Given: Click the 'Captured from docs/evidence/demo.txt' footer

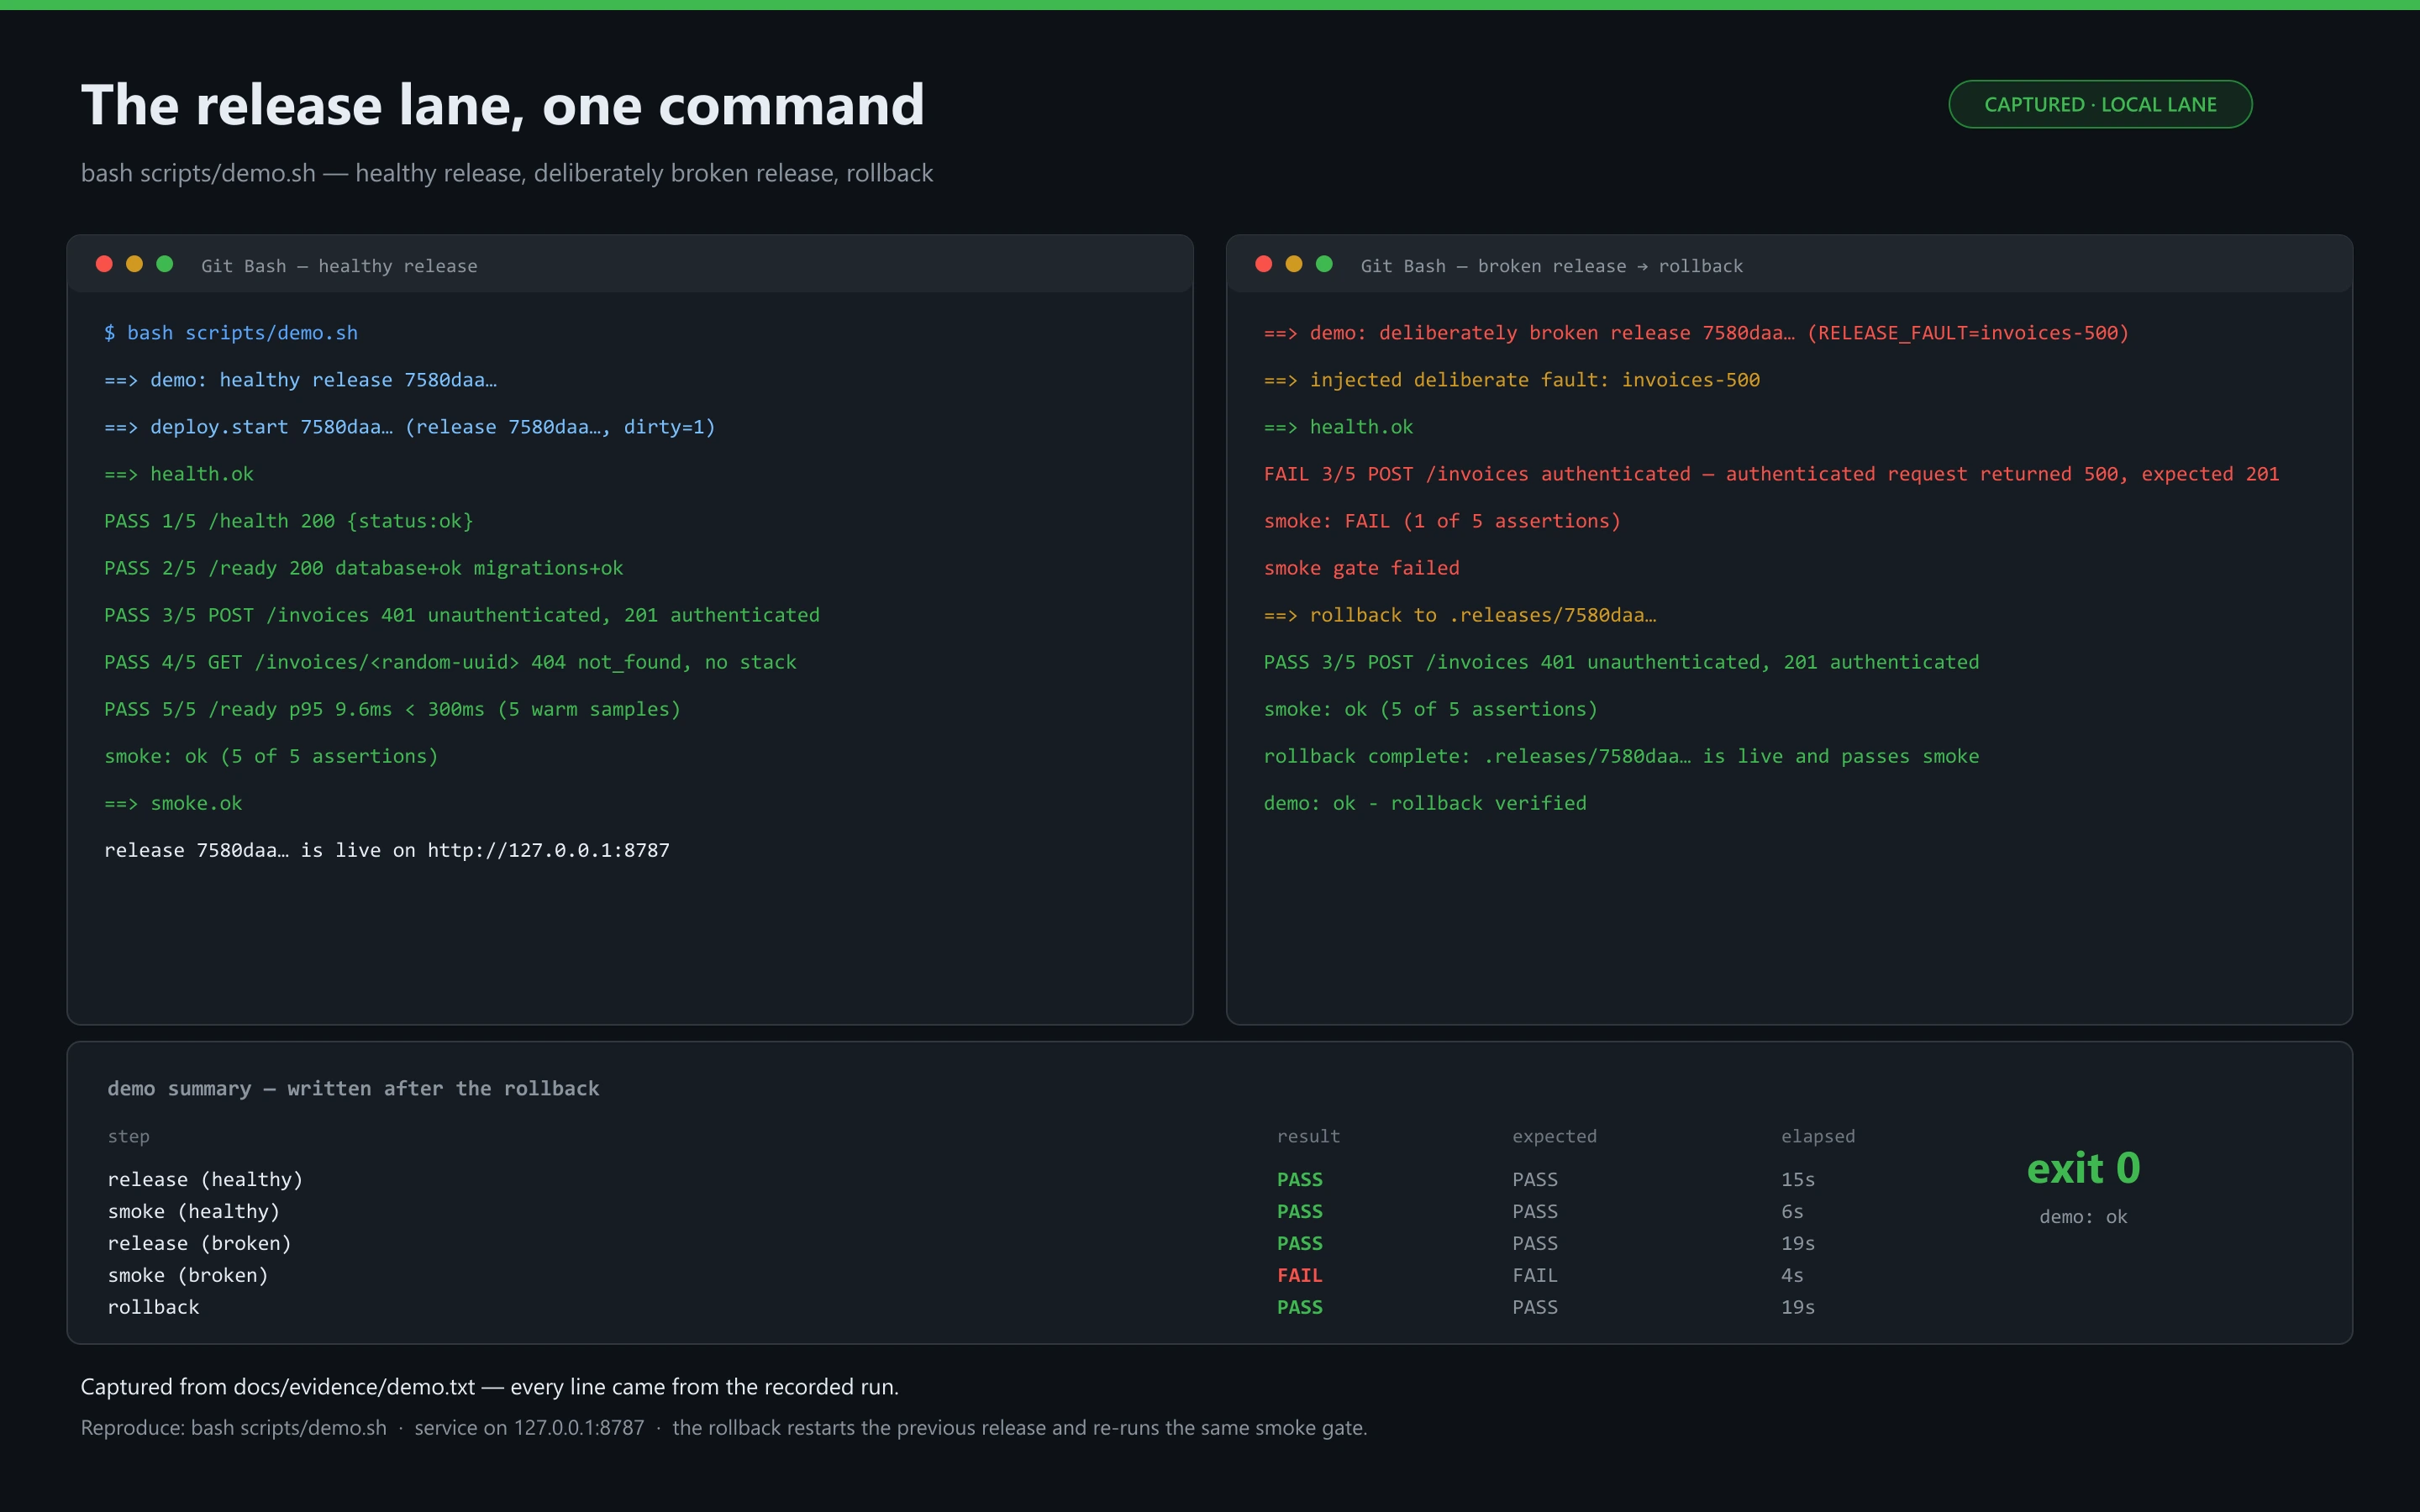Looking at the screenshot, I should 490,1387.
